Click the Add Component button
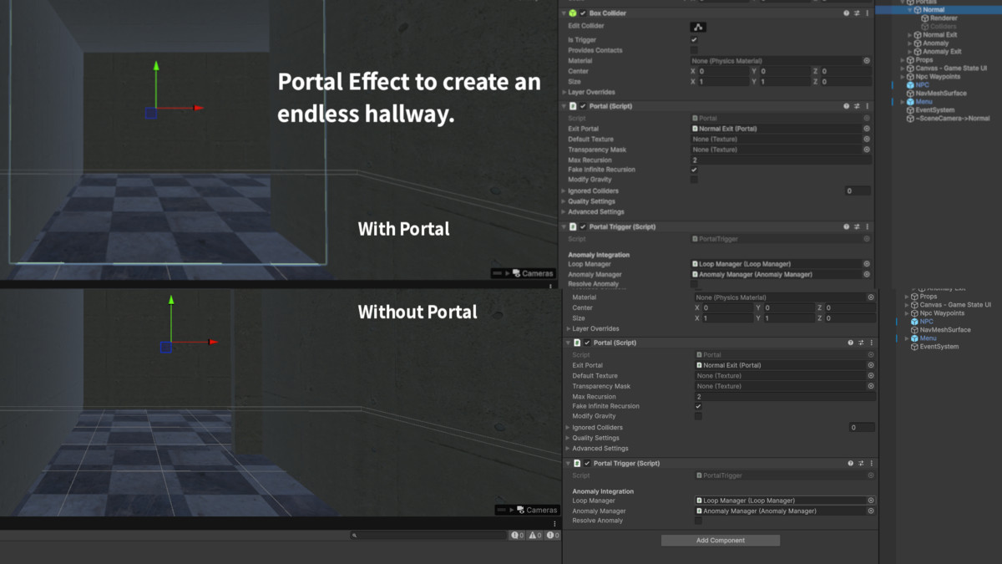 (720, 540)
